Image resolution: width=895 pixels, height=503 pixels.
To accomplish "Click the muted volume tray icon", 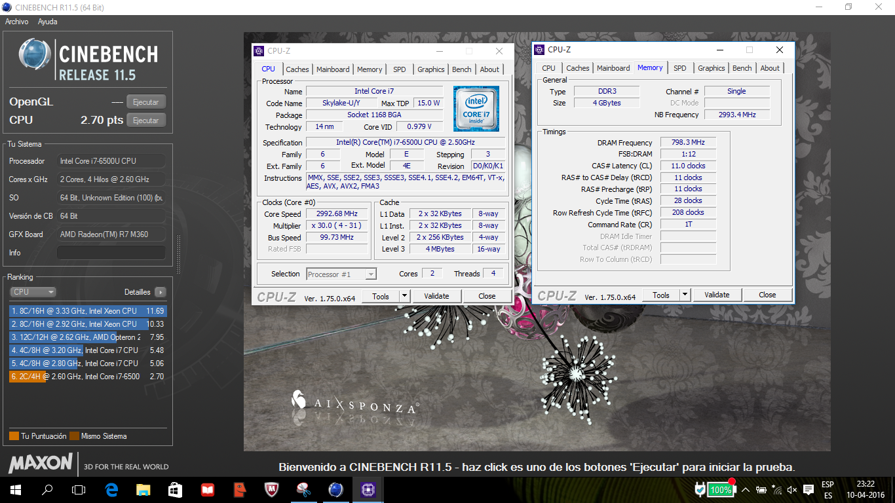I will [792, 489].
